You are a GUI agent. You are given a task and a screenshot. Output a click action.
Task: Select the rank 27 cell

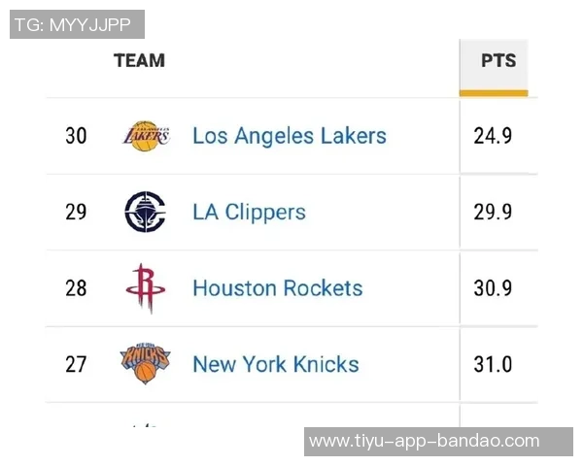[x=76, y=365]
